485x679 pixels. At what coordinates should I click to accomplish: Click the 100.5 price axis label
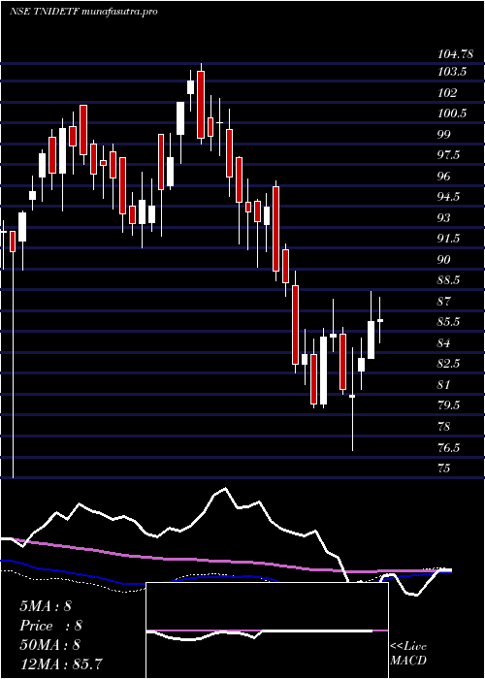point(452,113)
